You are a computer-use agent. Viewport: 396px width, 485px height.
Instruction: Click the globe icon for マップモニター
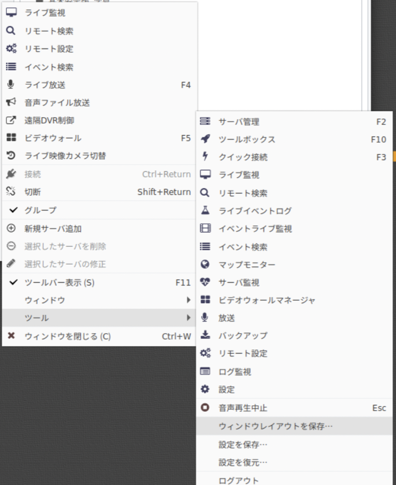click(x=205, y=264)
